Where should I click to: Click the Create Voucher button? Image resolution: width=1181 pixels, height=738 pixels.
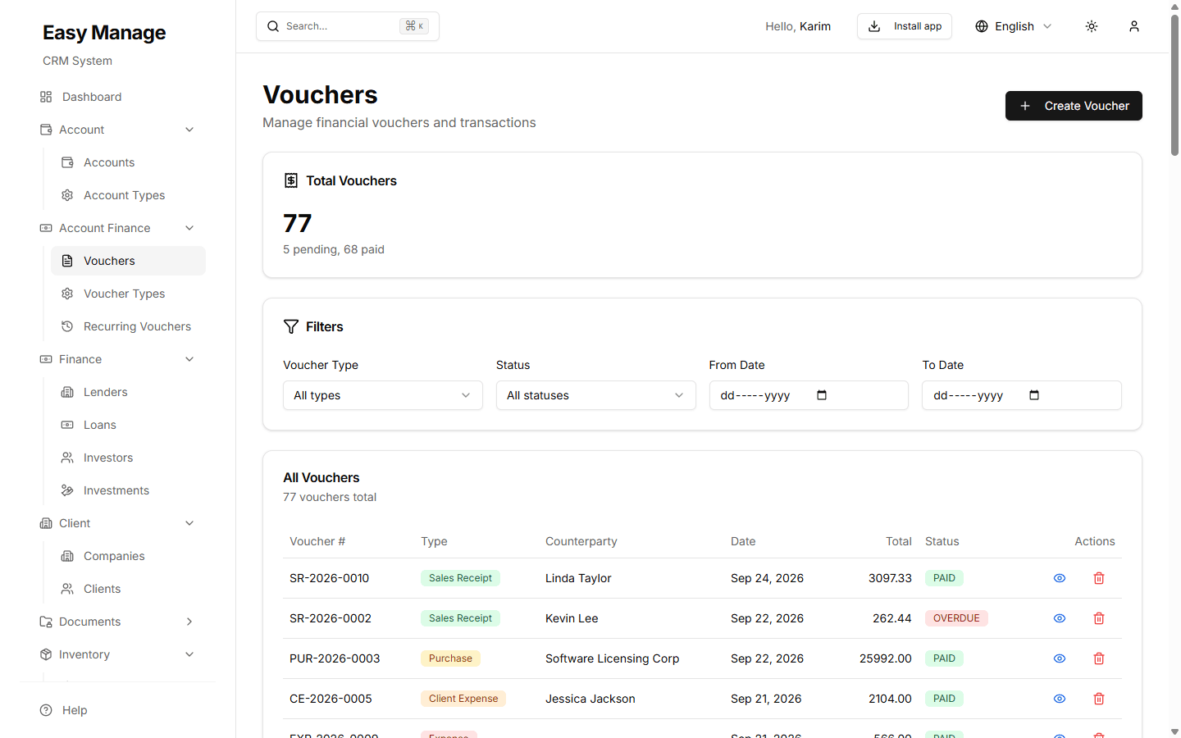point(1074,106)
